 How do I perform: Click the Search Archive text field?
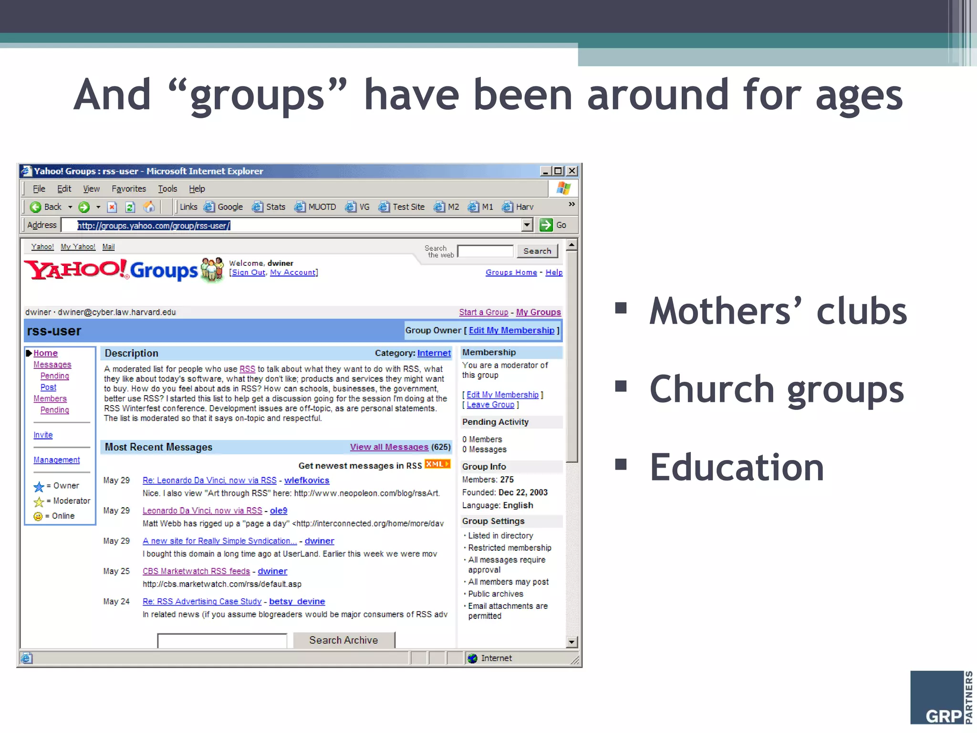pyautogui.click(x=222, y=640)
